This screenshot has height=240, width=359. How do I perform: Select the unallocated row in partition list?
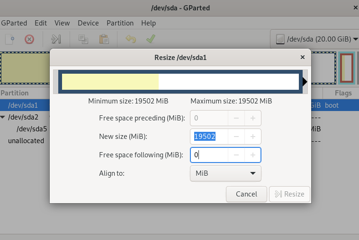point(26,141)
